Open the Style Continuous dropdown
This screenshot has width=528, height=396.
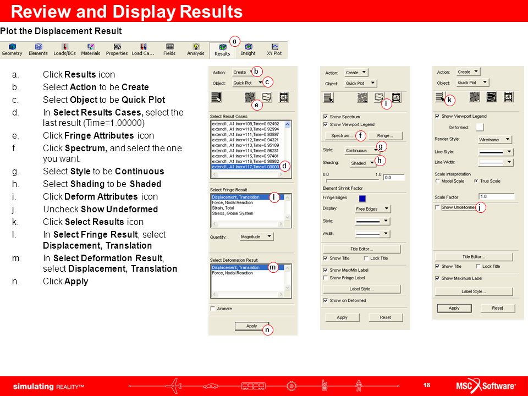(362, 151)
